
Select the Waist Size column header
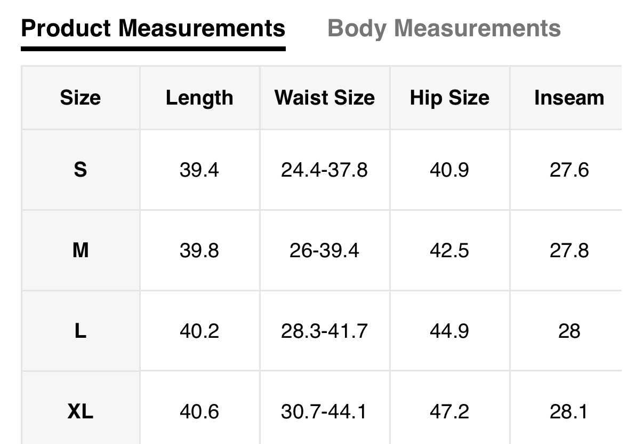324,98
